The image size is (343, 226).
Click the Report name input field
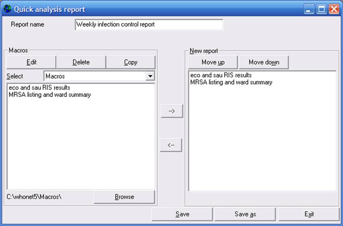149,24
